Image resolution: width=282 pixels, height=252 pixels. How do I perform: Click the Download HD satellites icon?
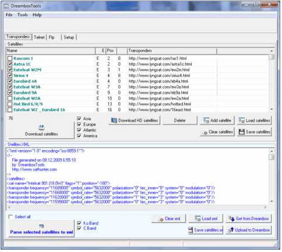click(x=114, y=120)
